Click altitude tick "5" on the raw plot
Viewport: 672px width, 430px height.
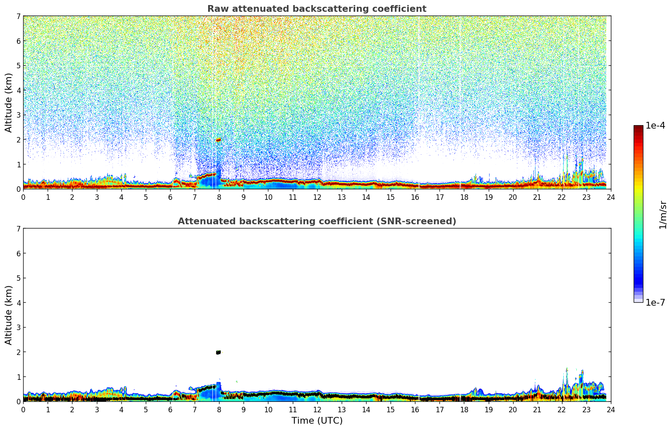[x=18, y=66]
